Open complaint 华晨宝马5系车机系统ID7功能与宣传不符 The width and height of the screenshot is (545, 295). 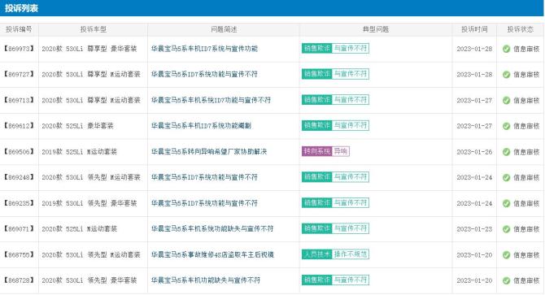tap(211, 100)
